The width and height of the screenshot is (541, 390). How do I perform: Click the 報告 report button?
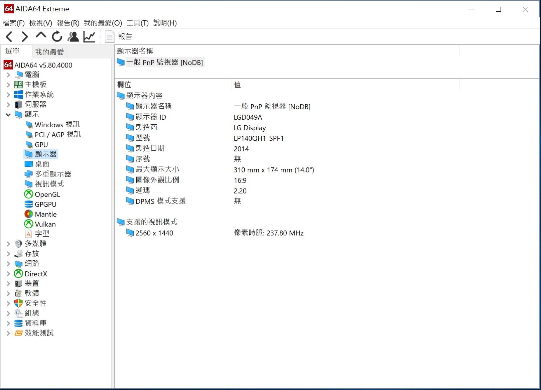pyautogui.click(x=119, y=36)
